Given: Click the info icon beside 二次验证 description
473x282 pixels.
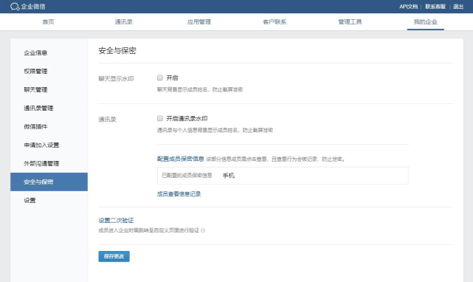Looking at the screenshot, I should (203, 230).
